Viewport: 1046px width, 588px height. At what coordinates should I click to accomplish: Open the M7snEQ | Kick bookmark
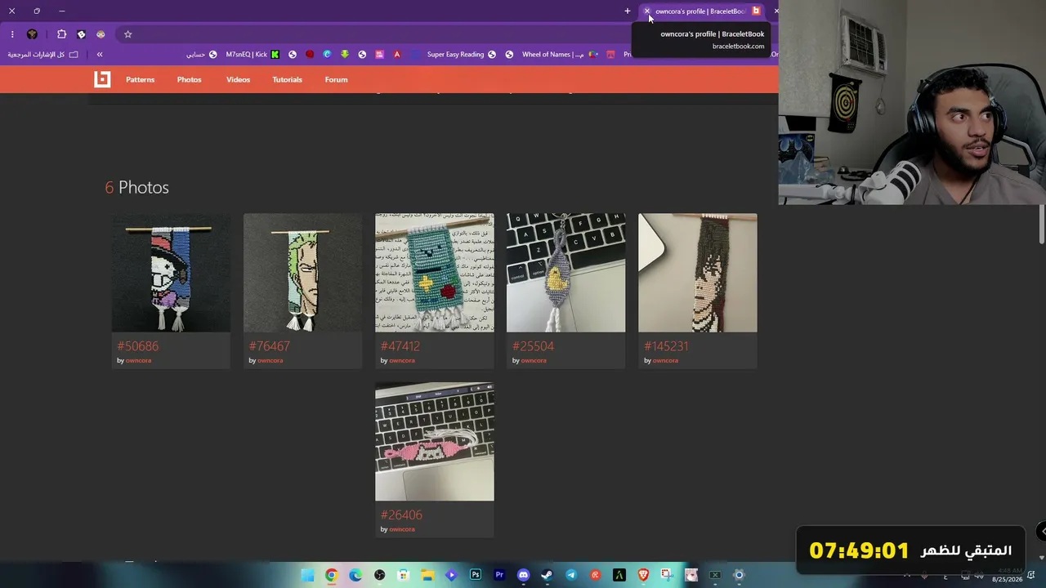pyautogui.click(x=253, y=55)
